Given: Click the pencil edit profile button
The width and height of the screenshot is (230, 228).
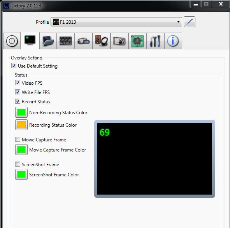Looking at the screenshot, I should 190,22.
